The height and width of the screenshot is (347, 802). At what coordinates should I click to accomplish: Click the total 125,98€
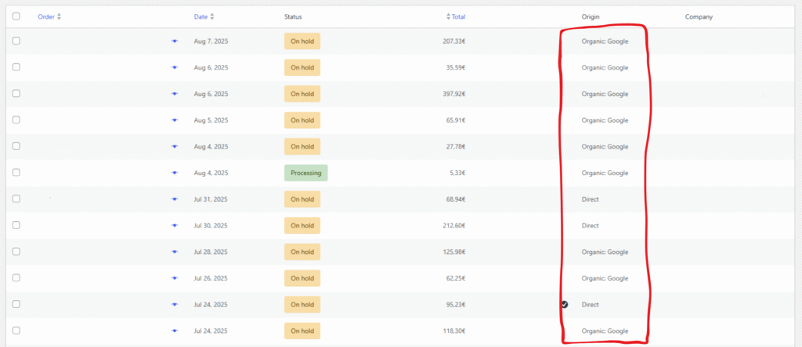(454, 252)
